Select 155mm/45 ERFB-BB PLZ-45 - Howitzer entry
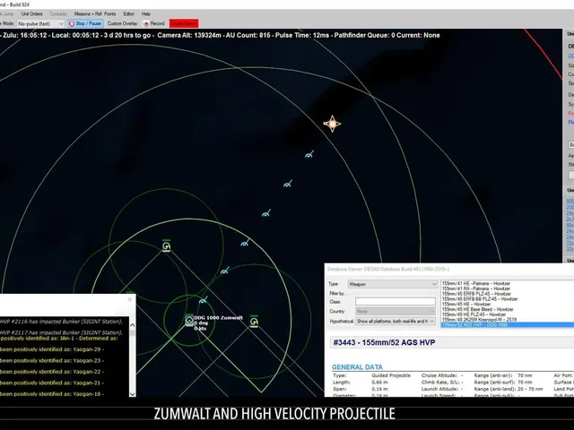574x430 pixels. click(480, 298)
